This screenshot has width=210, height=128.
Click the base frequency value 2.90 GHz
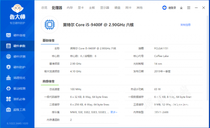76,64
